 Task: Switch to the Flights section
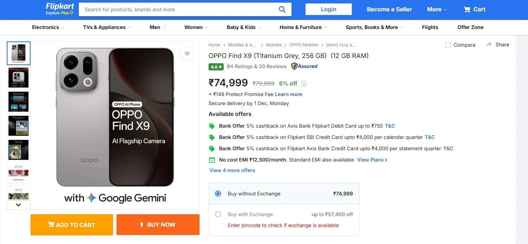(x=430, y=27)
